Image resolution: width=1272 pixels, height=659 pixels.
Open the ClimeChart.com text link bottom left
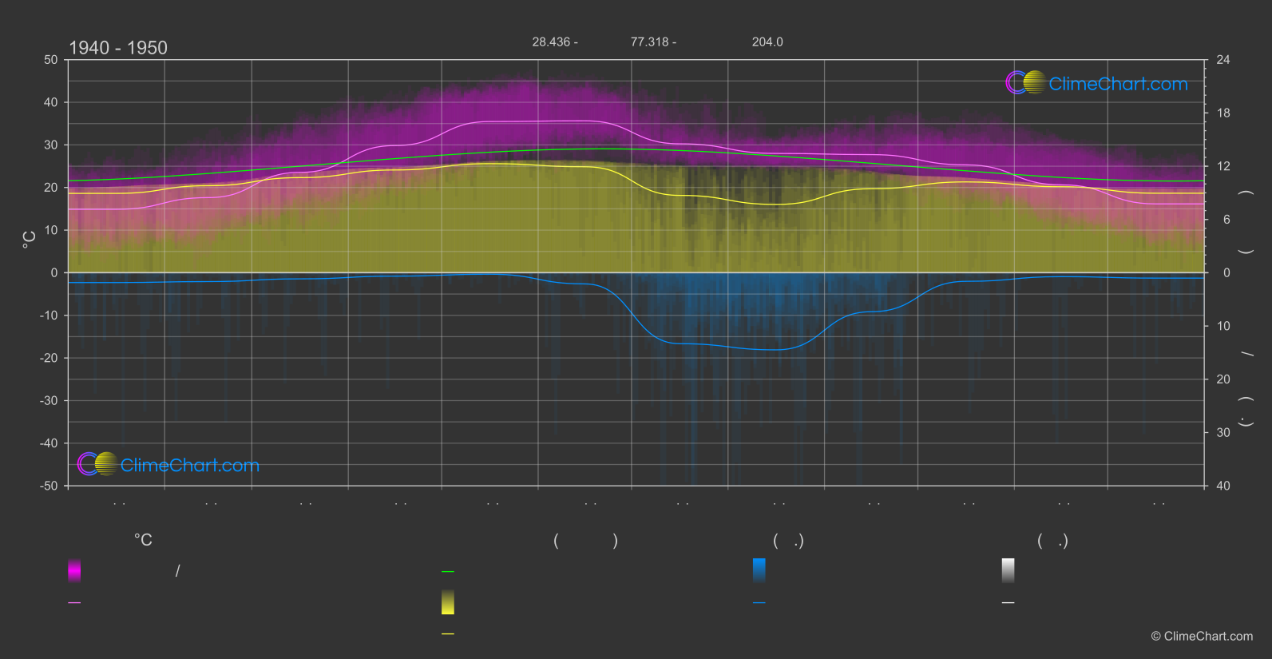[x=190, y=466]
